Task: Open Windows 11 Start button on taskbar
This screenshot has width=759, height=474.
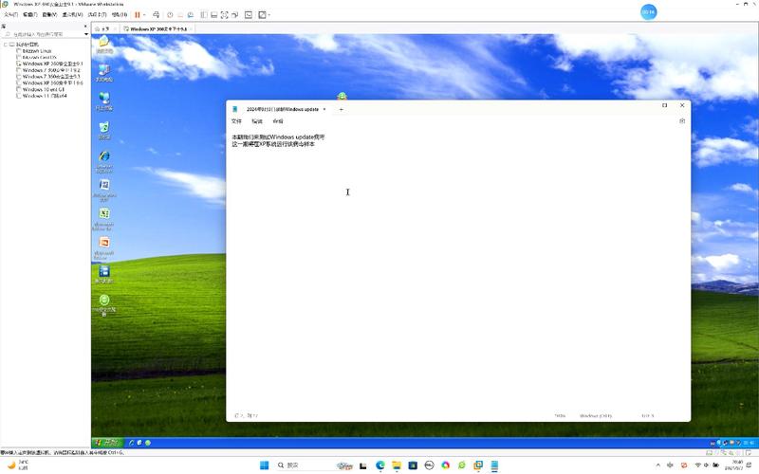Action: (x=265, y=465)
